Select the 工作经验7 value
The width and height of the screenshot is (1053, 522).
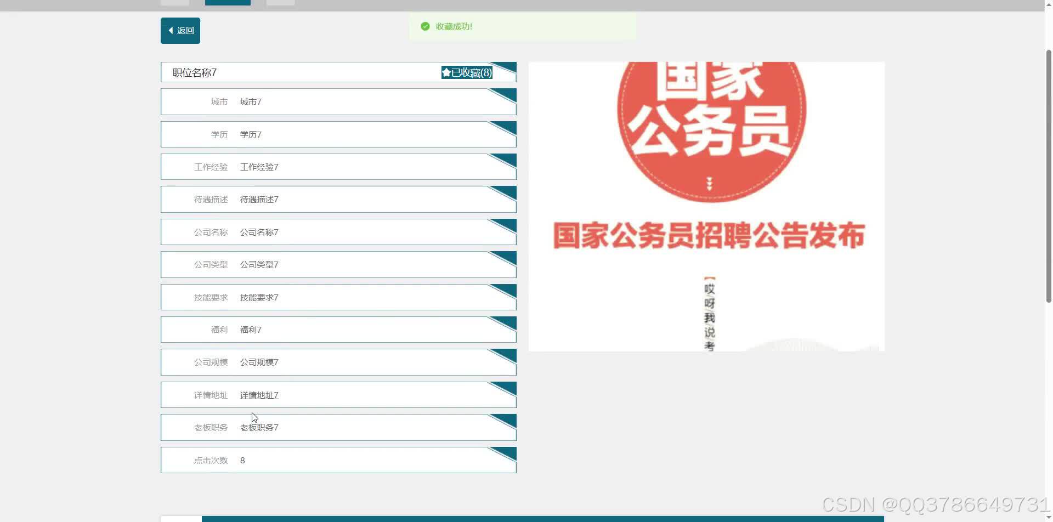click(x=259, y=167)
